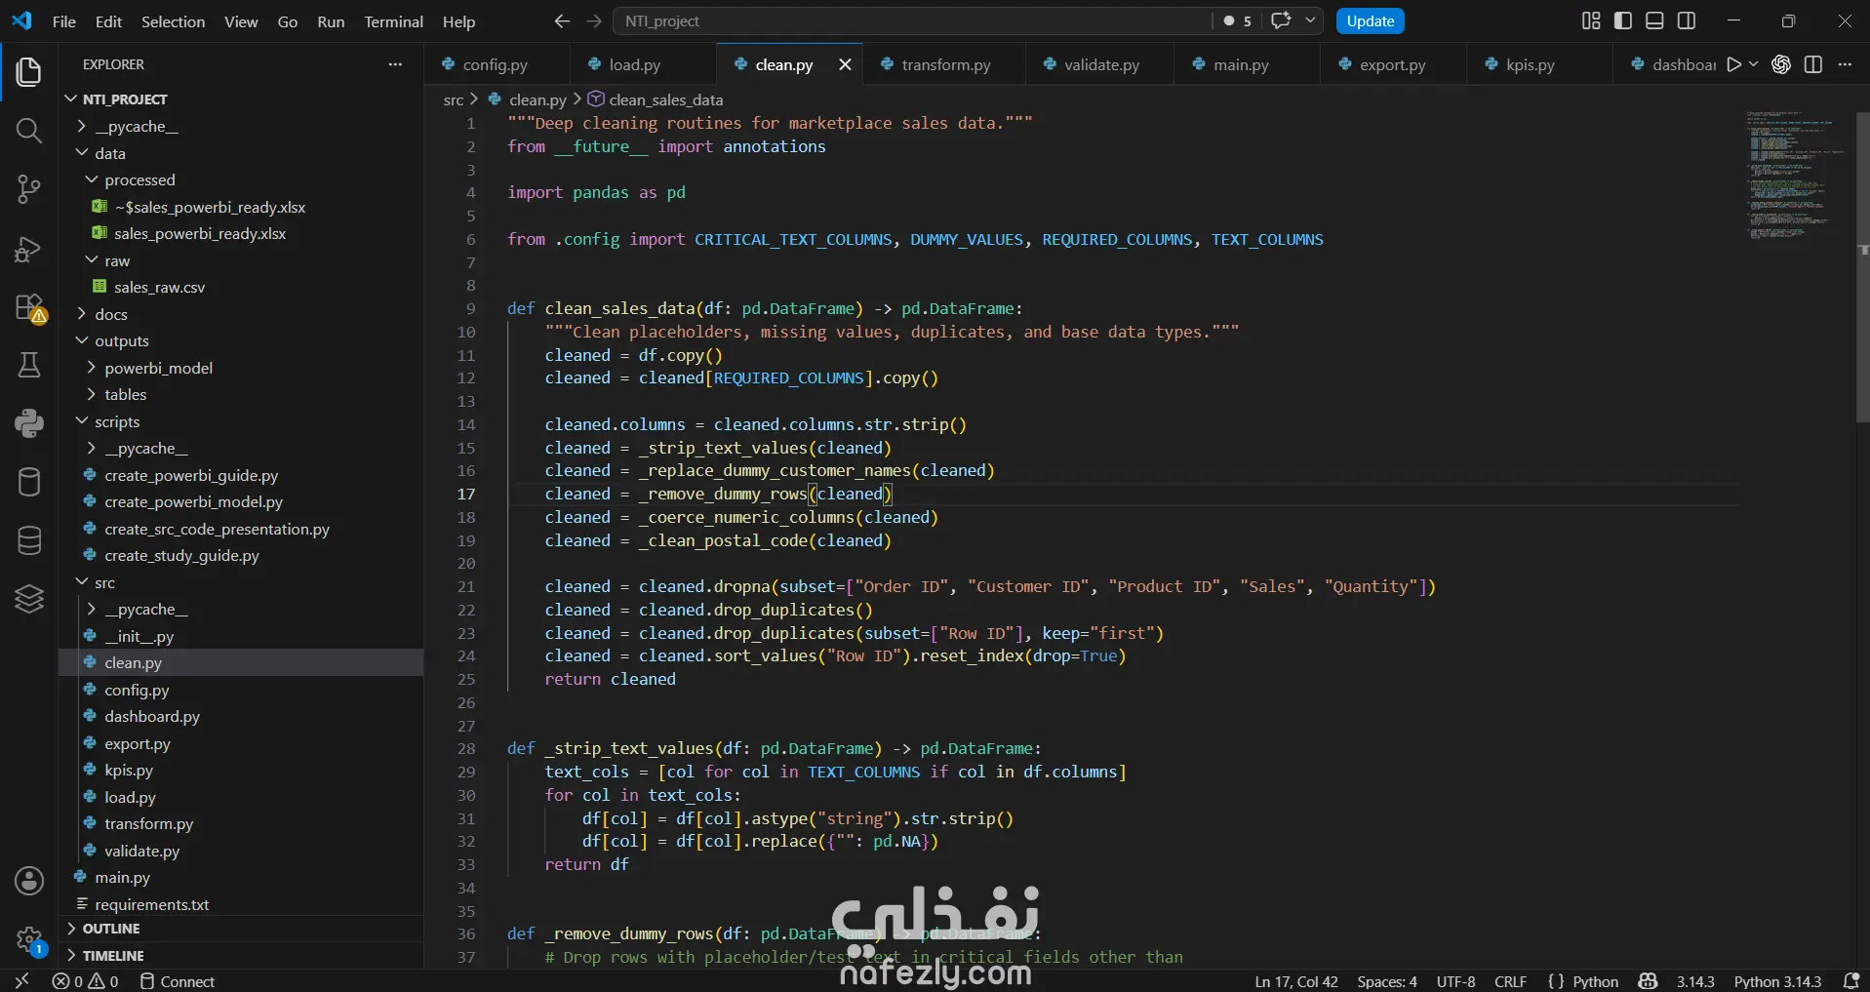Image resolution: width=1870 pixels, height=992 pixels.
Task: Open the chat dropdown chevron in title bar
Action: [1310, 20]
